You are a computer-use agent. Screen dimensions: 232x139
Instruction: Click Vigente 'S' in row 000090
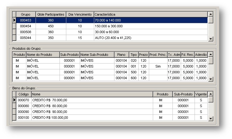point(201,112)
